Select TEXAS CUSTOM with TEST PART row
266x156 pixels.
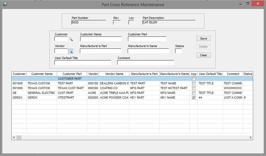point(132,83)
